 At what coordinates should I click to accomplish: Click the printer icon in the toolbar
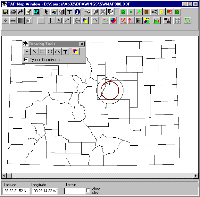[x=13, y=12]
